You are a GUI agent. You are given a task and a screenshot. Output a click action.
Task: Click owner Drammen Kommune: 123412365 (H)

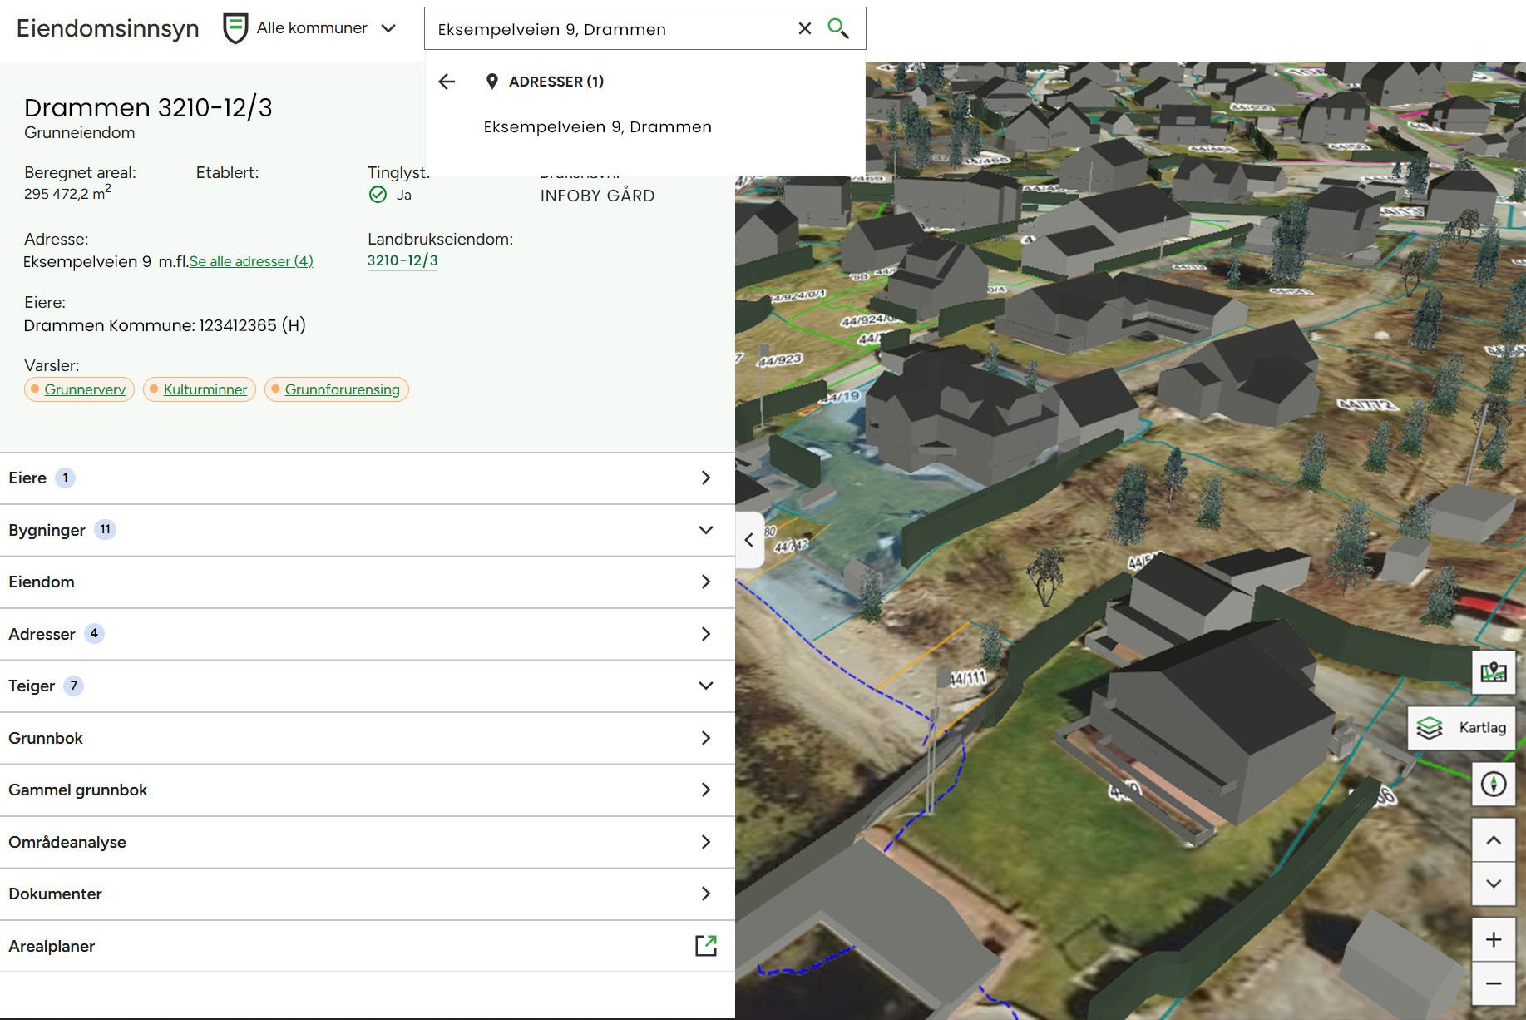[x=165, y=325]
